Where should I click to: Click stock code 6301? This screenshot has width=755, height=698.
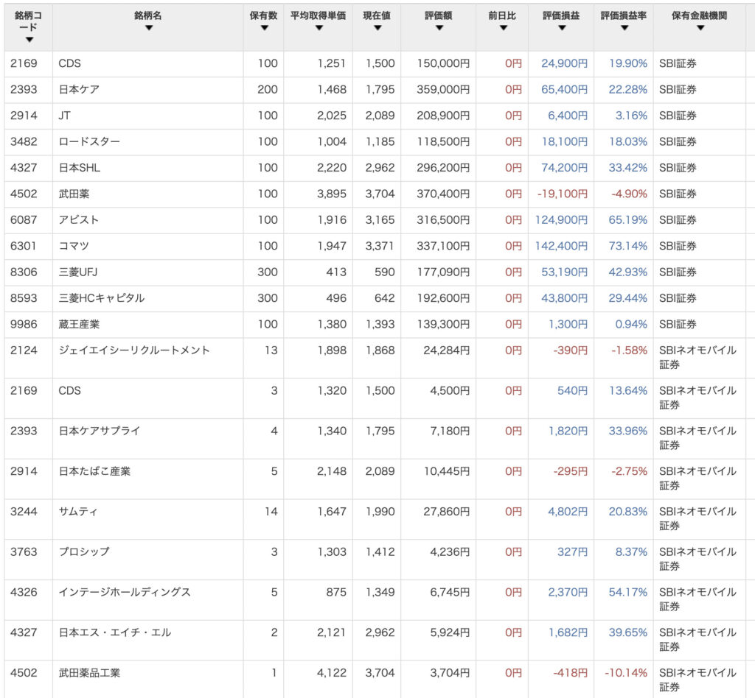[24, 246]
